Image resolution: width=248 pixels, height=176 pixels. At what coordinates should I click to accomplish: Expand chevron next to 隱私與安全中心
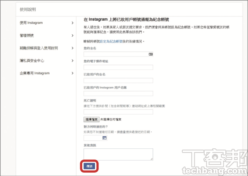point(72,61)
